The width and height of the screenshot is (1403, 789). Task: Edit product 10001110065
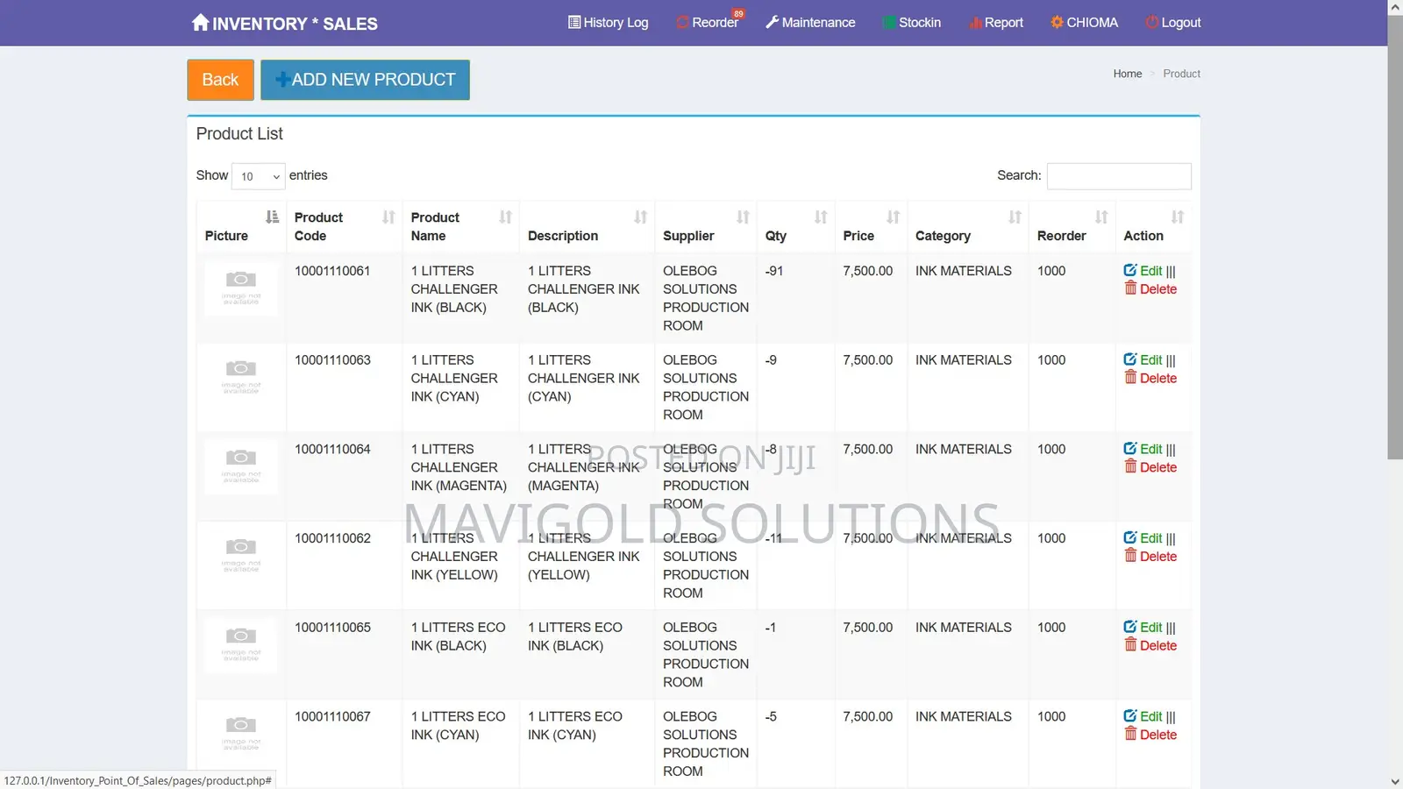pos(1143,628)
